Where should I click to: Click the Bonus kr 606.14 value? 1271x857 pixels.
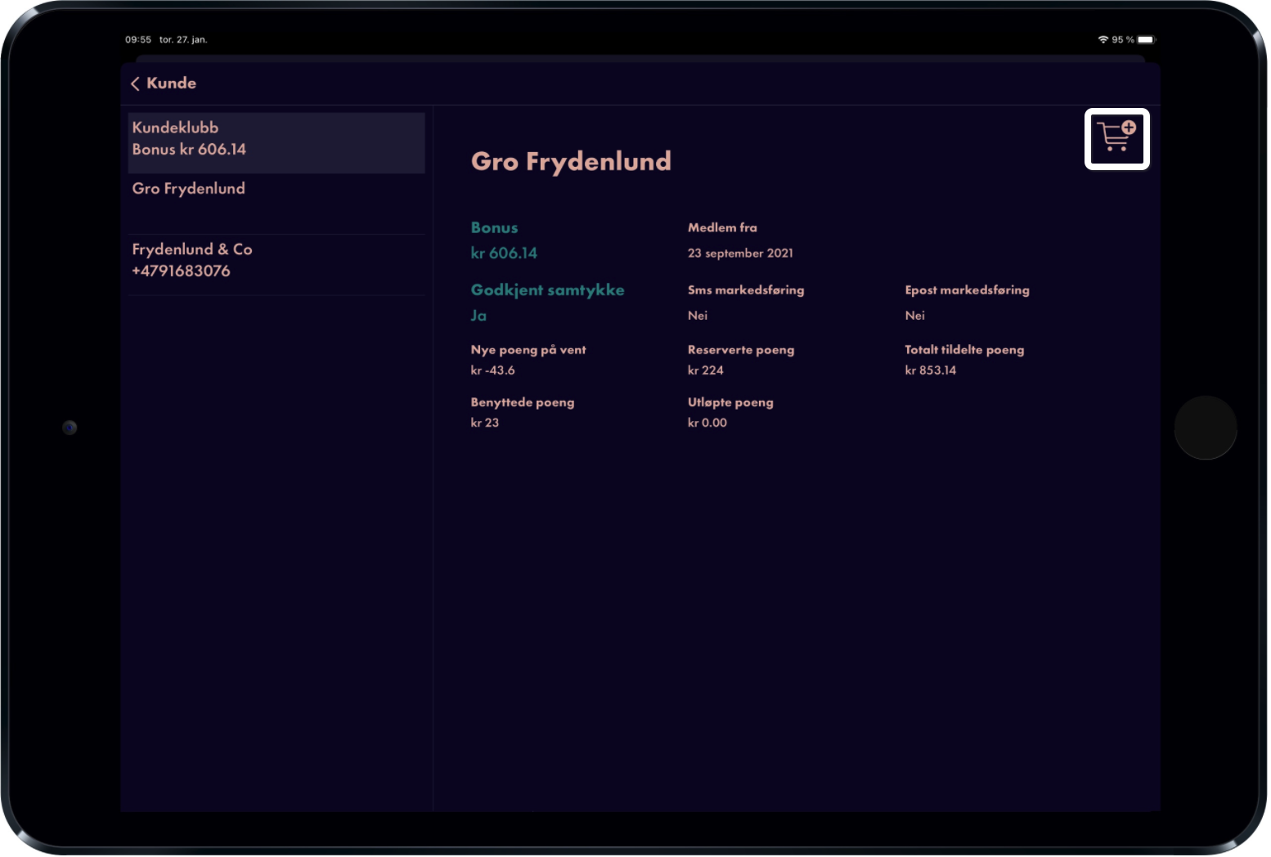click(505, 254)
